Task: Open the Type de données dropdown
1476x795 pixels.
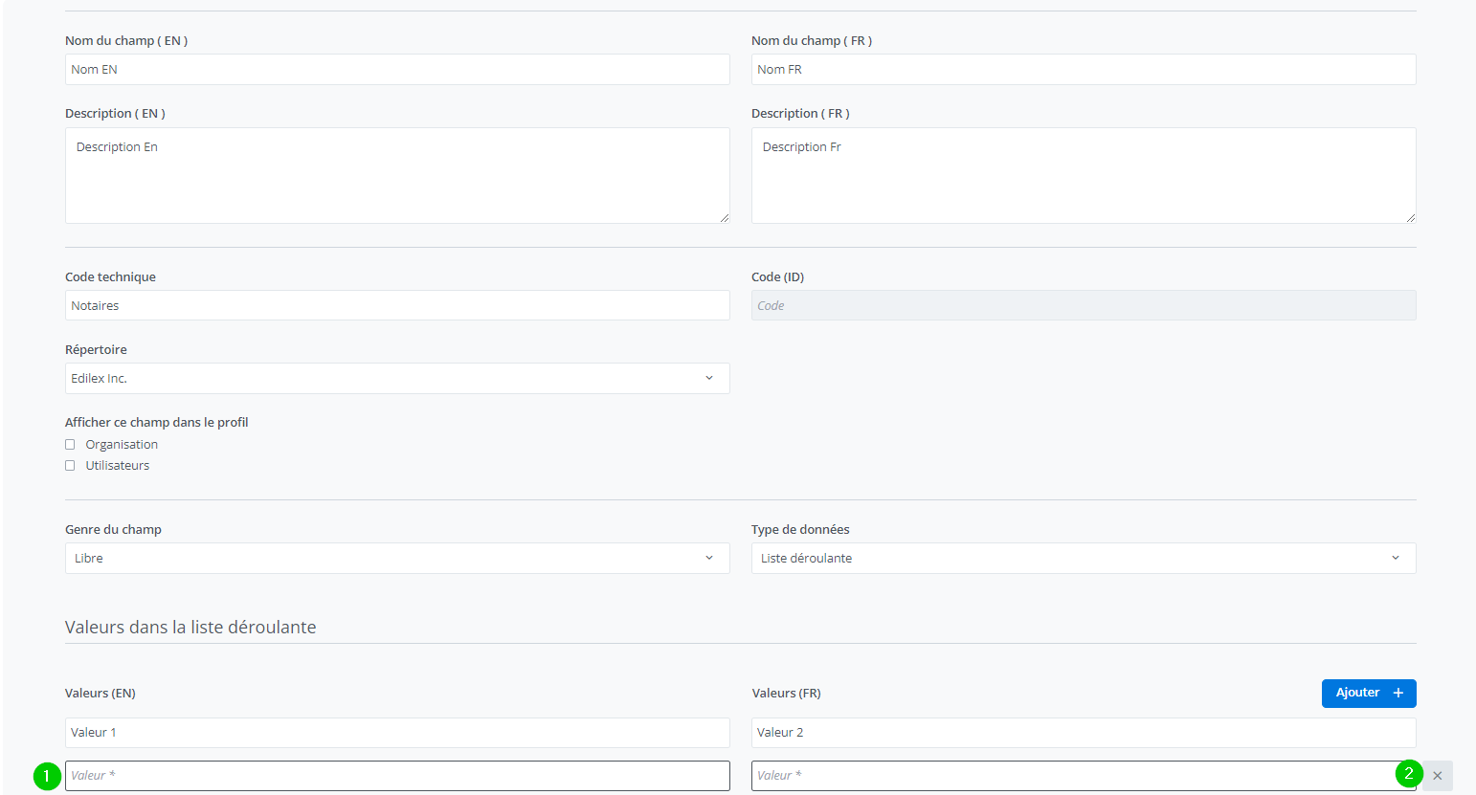Action: (x=1083, y=558)
